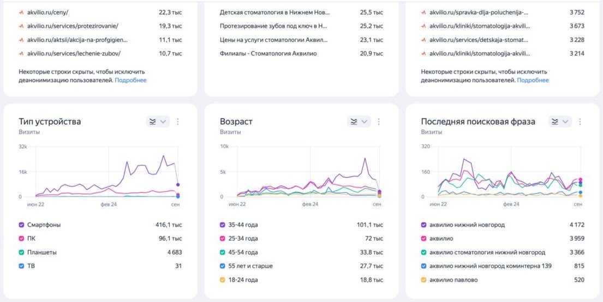
Task: Toggle the Смартфоны legend checkbox
Action: pos(21,225)
